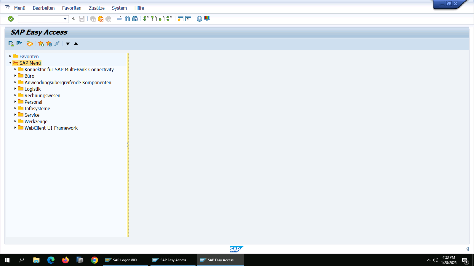
Task: Collapse the SAP Menü tree node
Action: tap(10, 63)
